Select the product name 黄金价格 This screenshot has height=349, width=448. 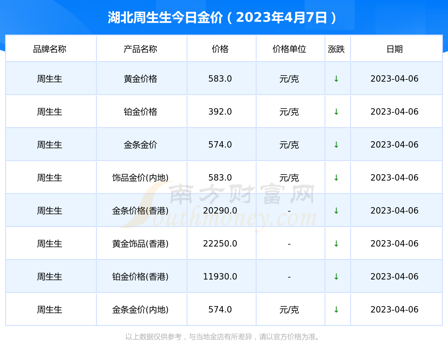(x=140, y=79)
